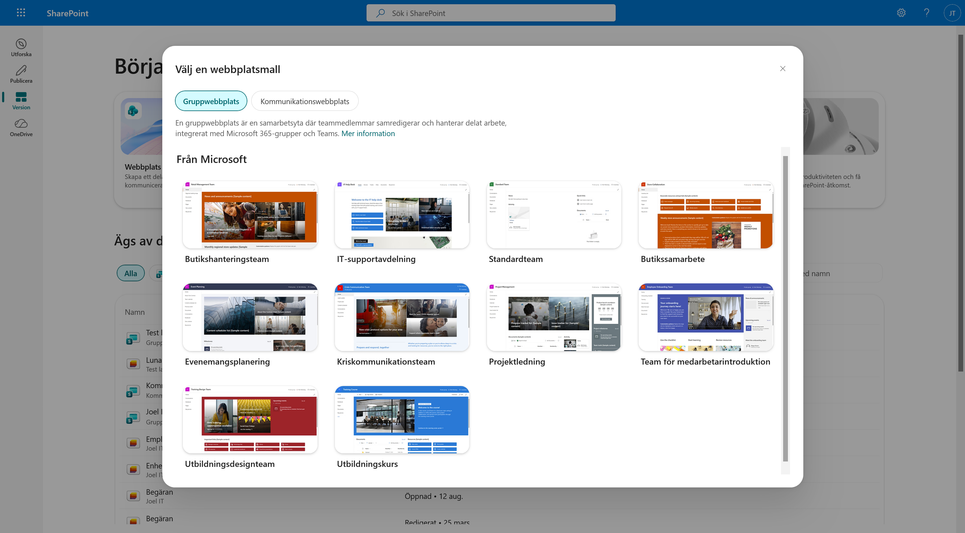Close the webbplatsmall dialog
The height and width of the screenshot is (533, 965).
782,68
